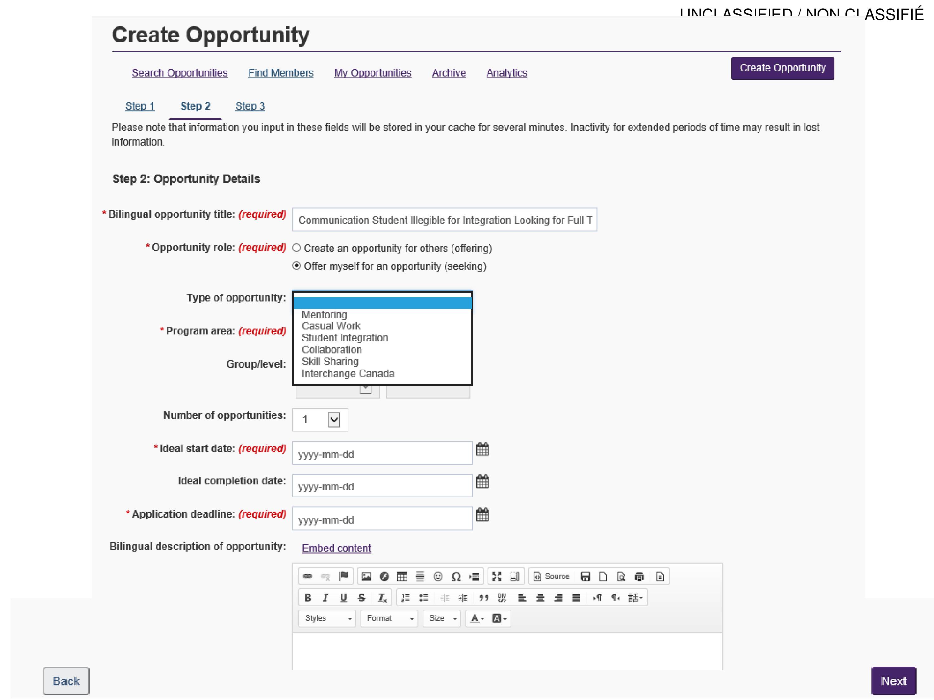Click the block quote icon
The width and height of the screenshot is (934, 700).
coord(484,598)
